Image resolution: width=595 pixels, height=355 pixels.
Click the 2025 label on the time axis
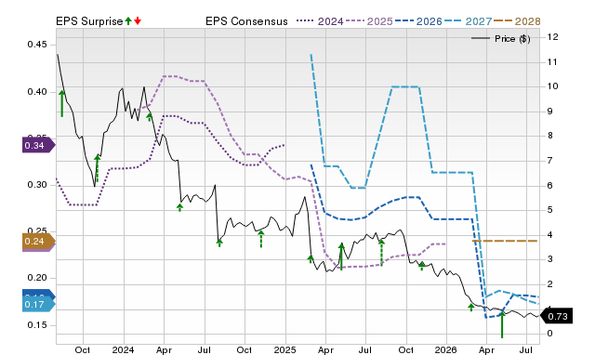point(284,349)
